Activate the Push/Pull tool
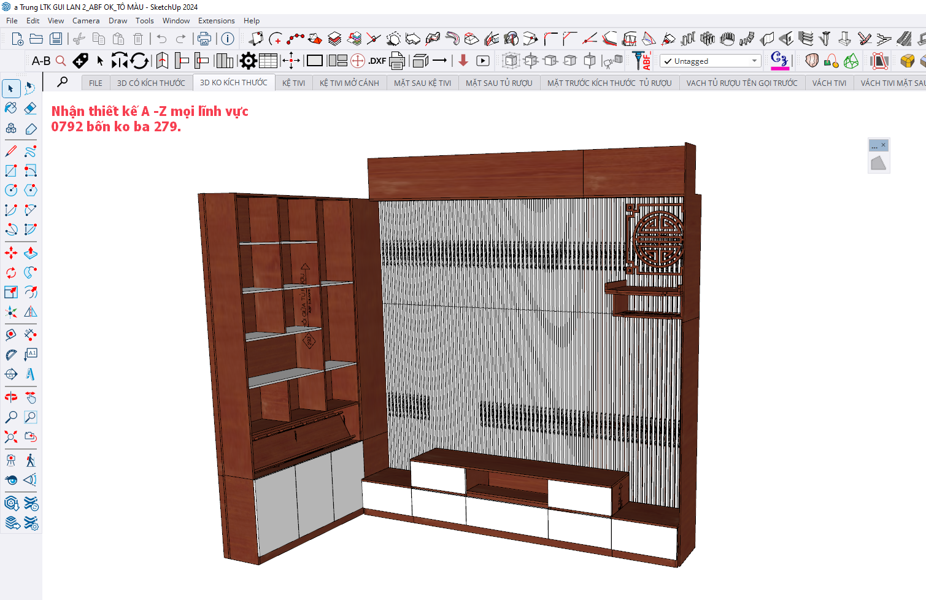The width and height of the screenshot is (926, 600). pos(30,253)
